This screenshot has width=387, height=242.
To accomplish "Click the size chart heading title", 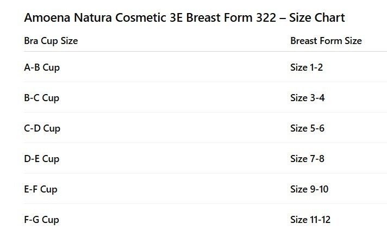I will click(184, 18).
